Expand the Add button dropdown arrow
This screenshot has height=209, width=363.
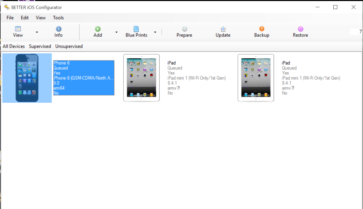pos(116,32)
